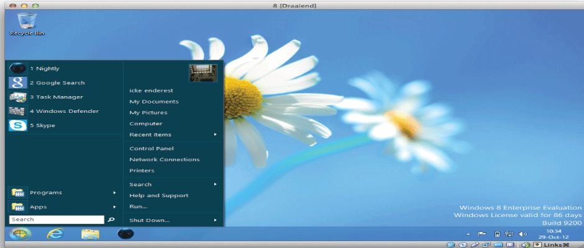Open Network Connections from start menu
Screen dimensions: 584x248
pos(164,159)
